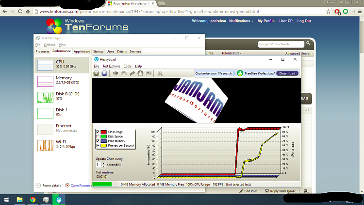The height and width of the screenshot is (205, 364).
Task: Open the browser home page
Action: pos(28,11)
